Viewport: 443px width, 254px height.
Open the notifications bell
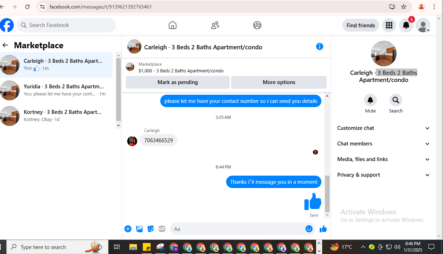(406, 25)
